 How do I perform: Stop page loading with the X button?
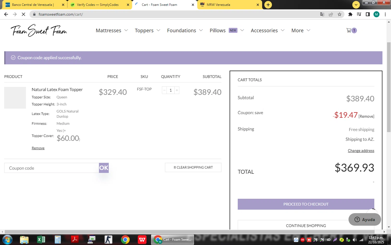coord(23,14)
